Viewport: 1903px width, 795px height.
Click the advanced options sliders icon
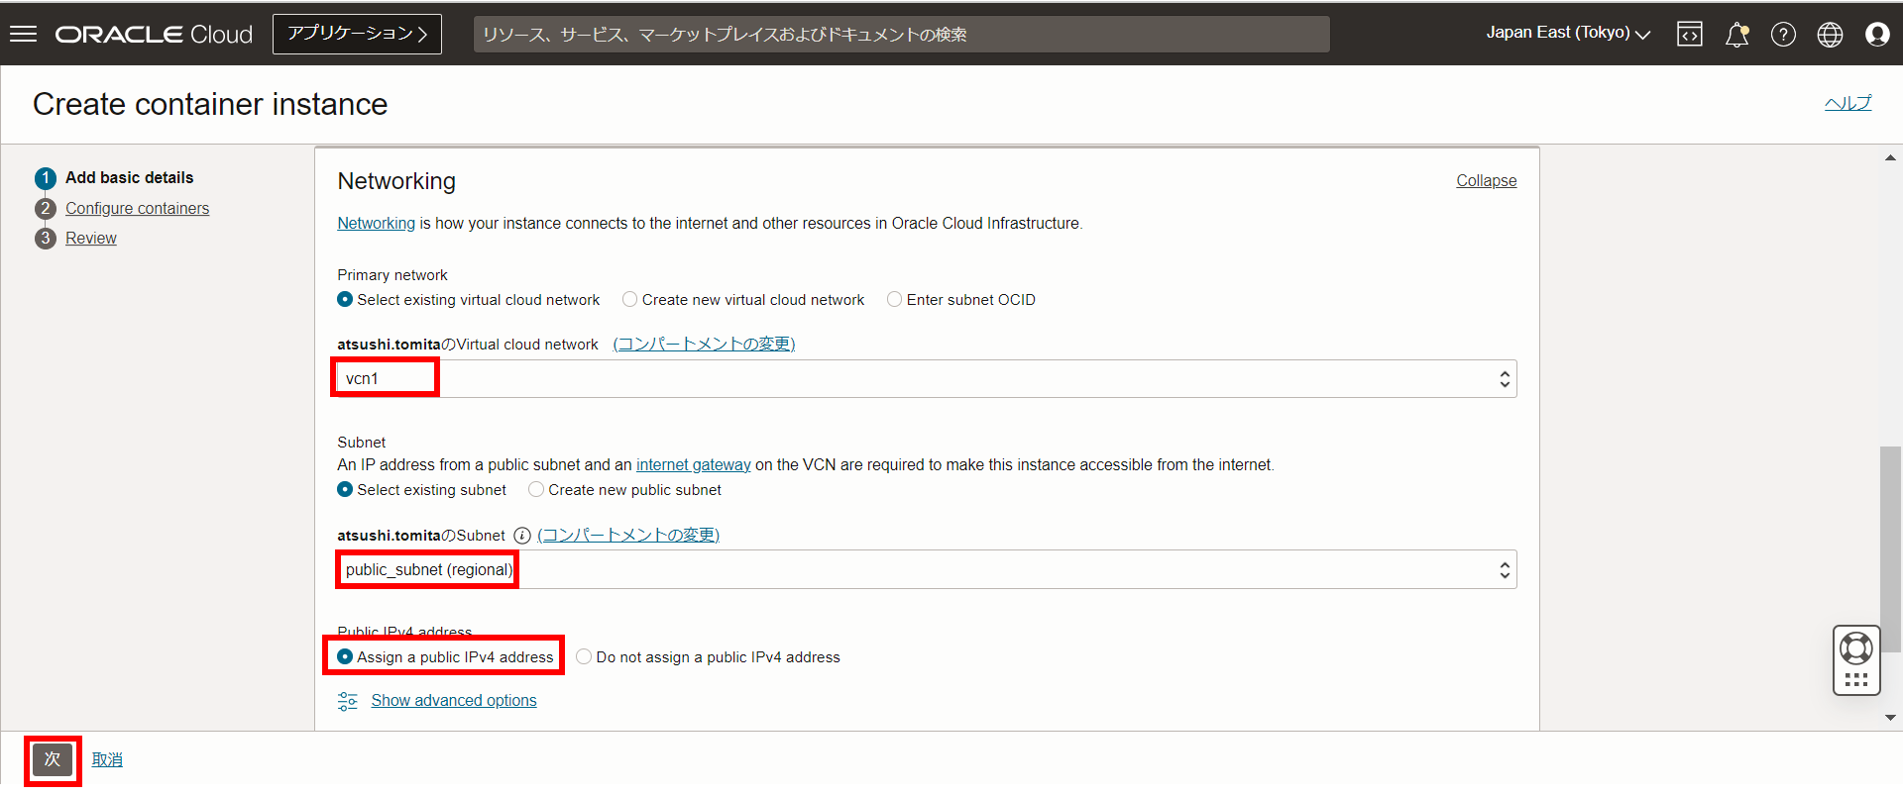coord(347,701)
